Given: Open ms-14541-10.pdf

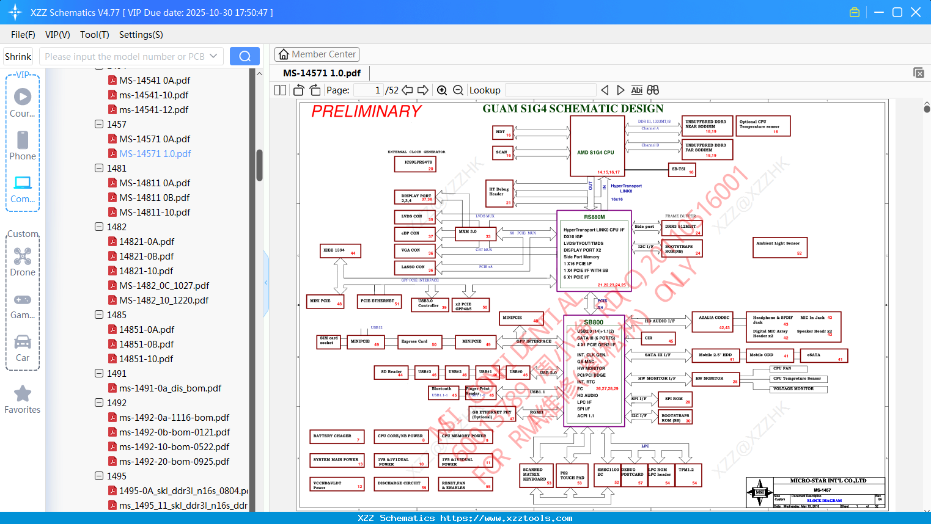Looking at the screenshot, I should (x=153, y=95).
